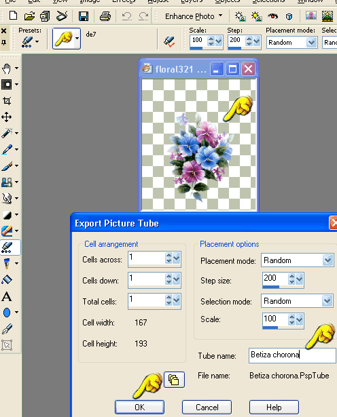Click the flower bouquet in floral321 window
This screenshot has width=337, height=417.
pyautogui.click(x=200, y=157)
